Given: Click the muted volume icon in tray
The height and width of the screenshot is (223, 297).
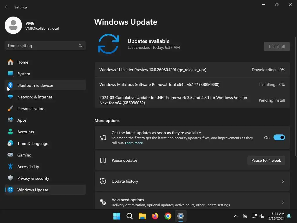Looking at the screenshot, I should point(262,216).
